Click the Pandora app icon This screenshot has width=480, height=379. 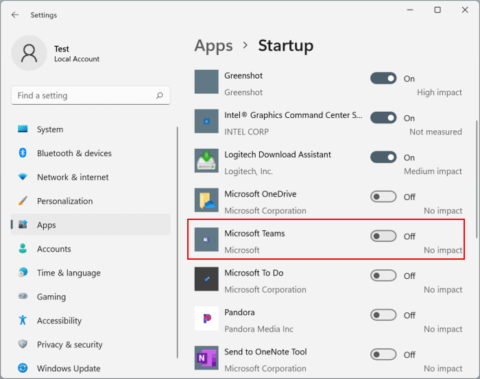[x=206, y=319]
